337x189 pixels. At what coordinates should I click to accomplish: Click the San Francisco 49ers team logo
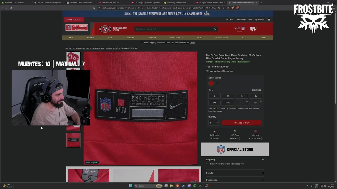click(x=105, y=29)
